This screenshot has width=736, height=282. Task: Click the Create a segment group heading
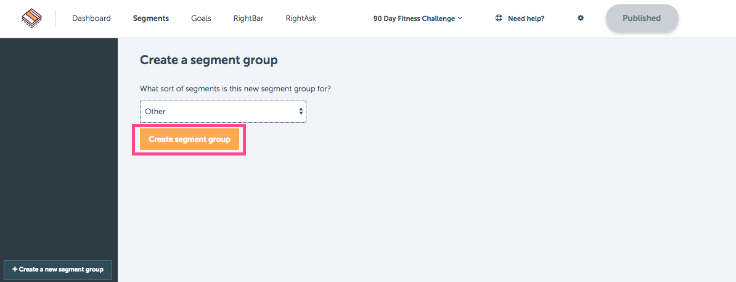[x=209, y=60]
